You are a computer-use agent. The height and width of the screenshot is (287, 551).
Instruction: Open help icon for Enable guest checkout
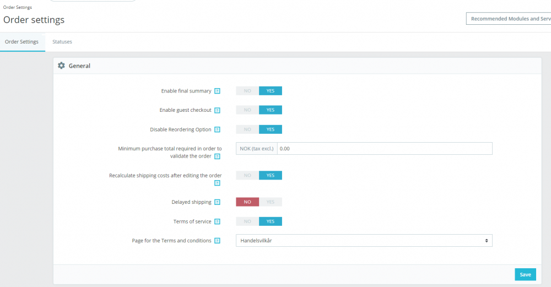point(217,110)
